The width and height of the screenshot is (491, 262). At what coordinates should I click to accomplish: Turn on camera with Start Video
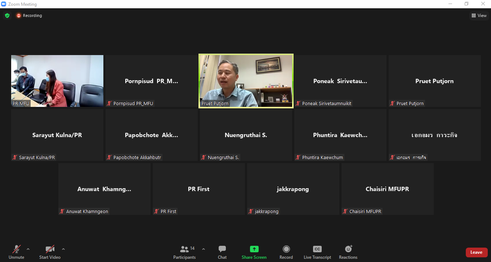(x=50, y=252)
